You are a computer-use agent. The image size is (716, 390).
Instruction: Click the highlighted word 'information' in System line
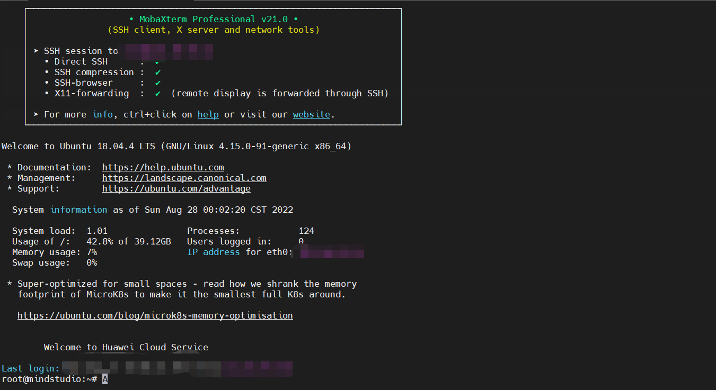(x=78, y=210)
